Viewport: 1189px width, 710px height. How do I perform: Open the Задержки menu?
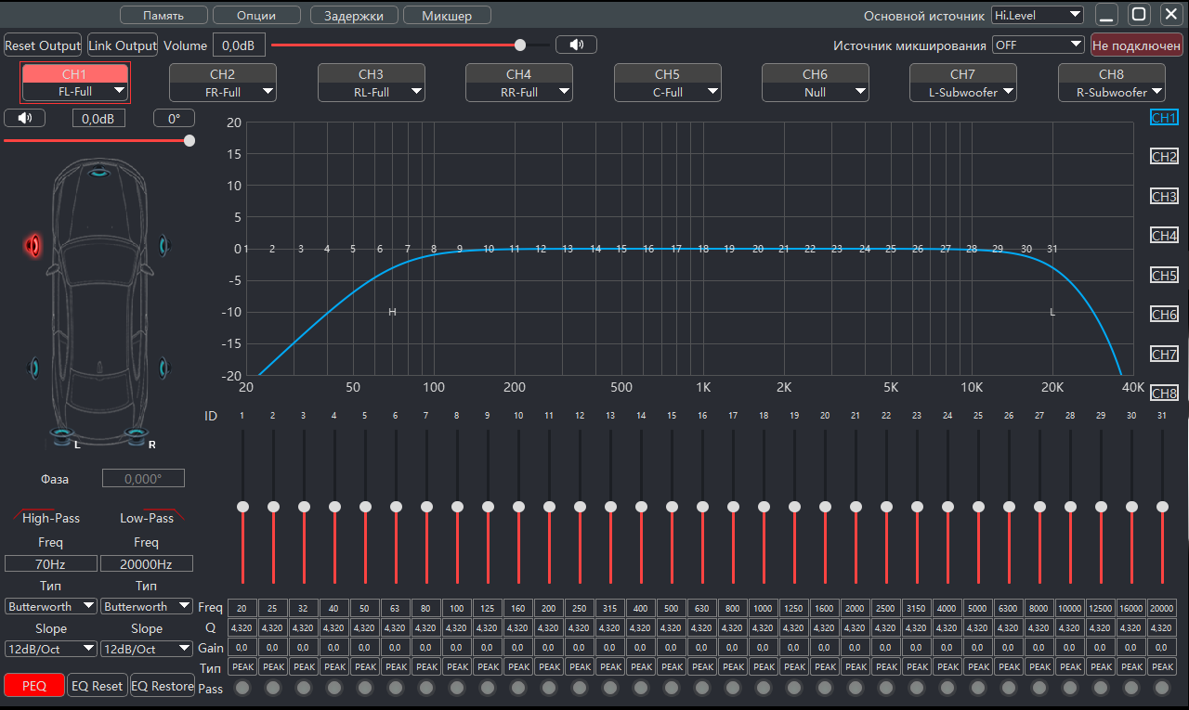[353, 15]
